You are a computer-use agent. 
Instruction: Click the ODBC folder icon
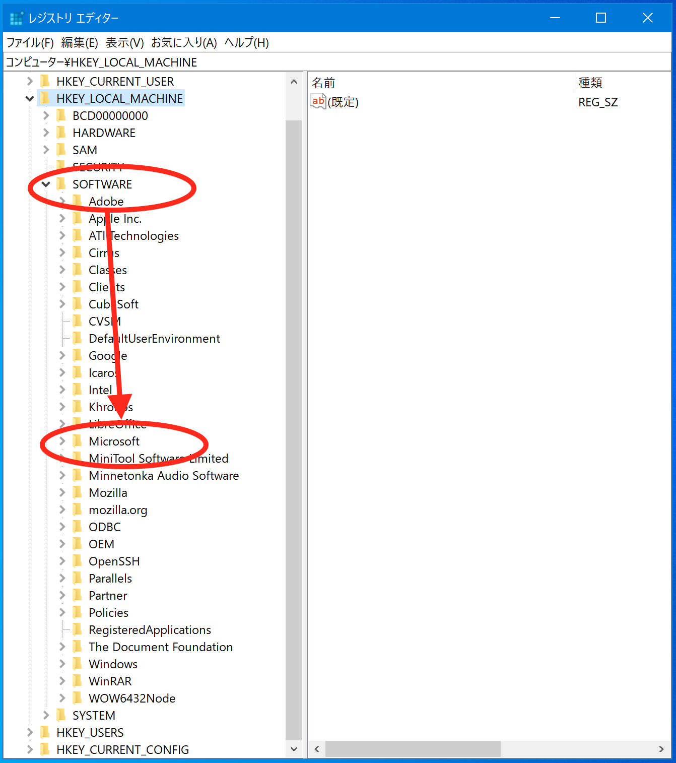[x=77, y=527]
